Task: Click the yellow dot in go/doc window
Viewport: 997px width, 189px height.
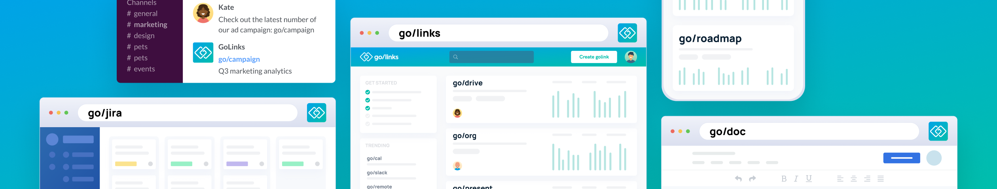Action: (x=680, y=132)
